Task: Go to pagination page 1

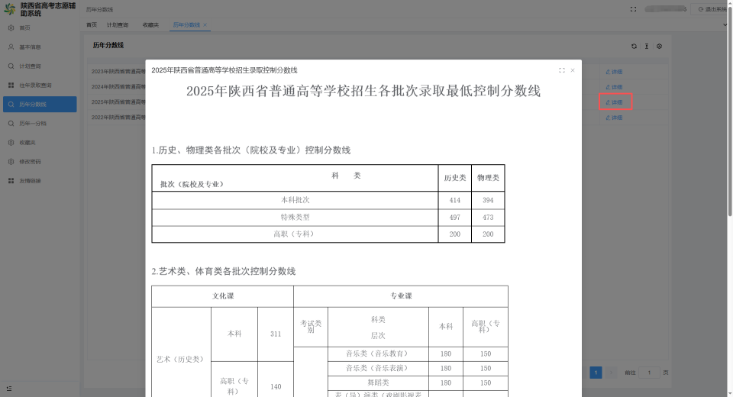Action: 596,373
